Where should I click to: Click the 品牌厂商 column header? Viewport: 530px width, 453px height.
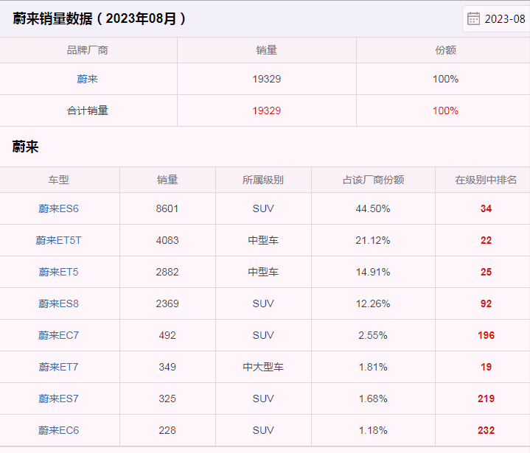[x=87, y=50]
